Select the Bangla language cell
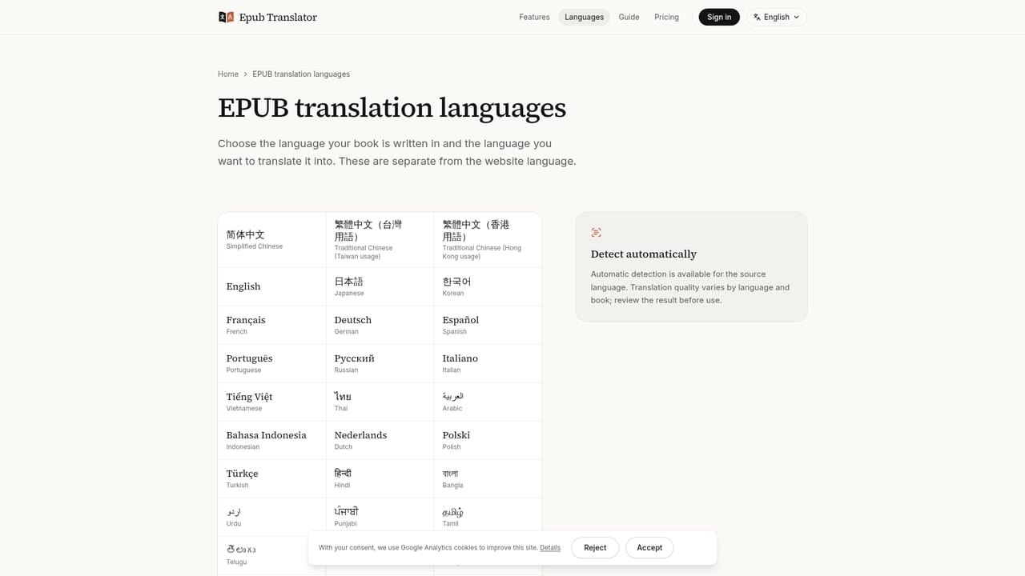The image size is (1025, 576). [x=488, y=478]
